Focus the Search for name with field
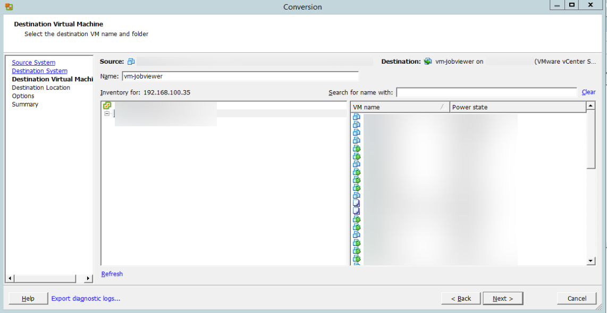Screen dimensions: 607x313 (486, 92)
